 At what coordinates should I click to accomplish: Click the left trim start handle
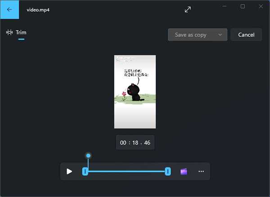(85, 171)
